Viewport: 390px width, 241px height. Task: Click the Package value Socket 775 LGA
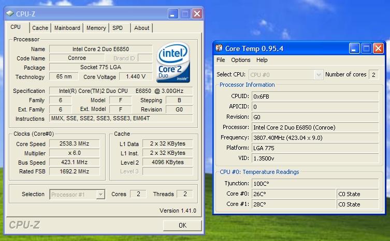(x=100, y=67)
